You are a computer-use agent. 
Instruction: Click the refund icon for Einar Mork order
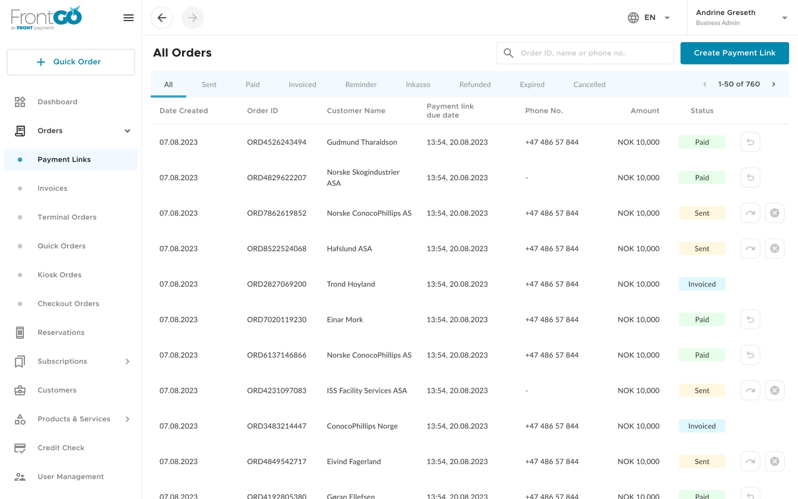(750, 319)
